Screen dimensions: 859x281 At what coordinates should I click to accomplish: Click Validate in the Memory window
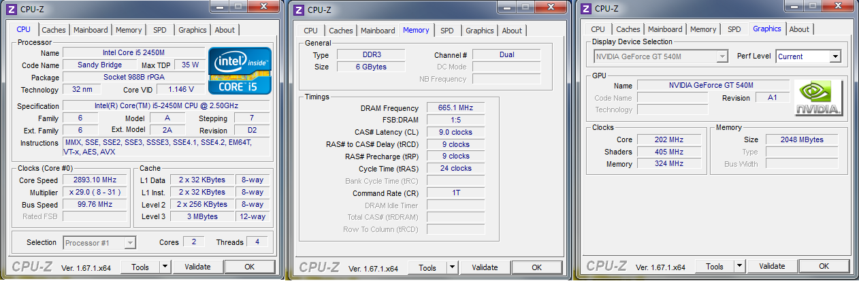(485, 267)
